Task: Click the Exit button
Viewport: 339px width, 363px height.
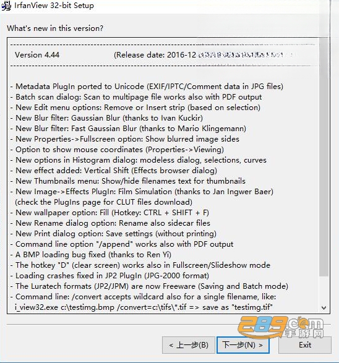Action: 305,345
